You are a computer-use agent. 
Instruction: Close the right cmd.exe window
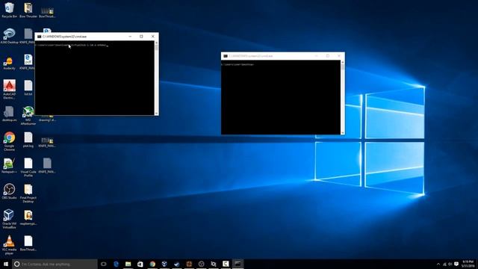339,56
